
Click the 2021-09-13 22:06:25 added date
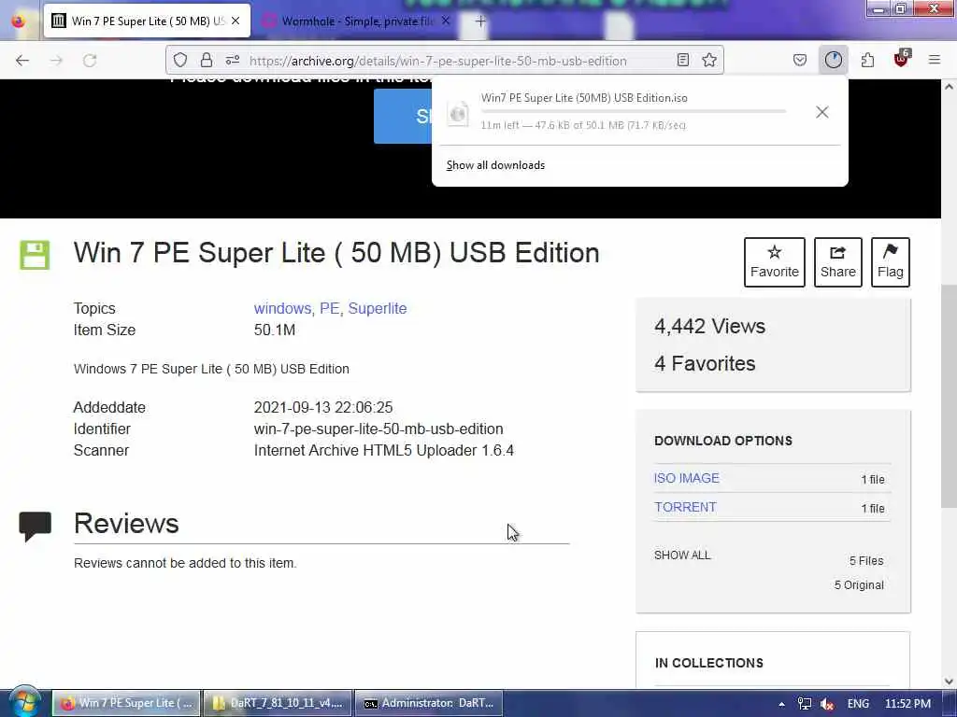(x=322, y=407)
